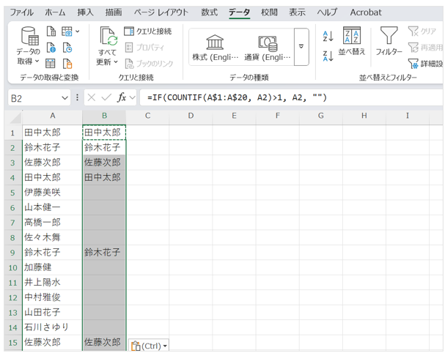Expand the data types gallery arrow

301,47
